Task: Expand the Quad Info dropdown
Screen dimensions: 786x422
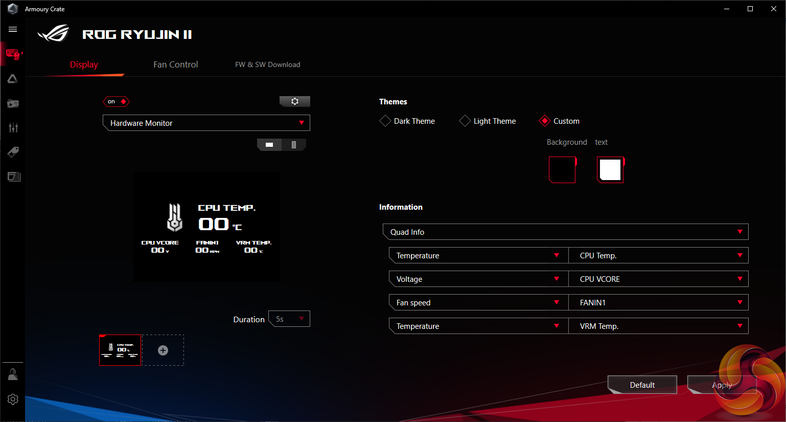Action: [x=565, y=232]
